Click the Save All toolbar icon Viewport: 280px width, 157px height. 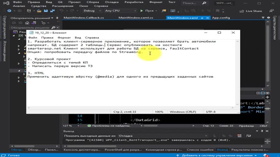tap(52, 11)
